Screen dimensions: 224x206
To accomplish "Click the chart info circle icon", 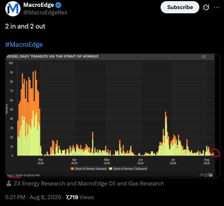I will tap(206, 175).
